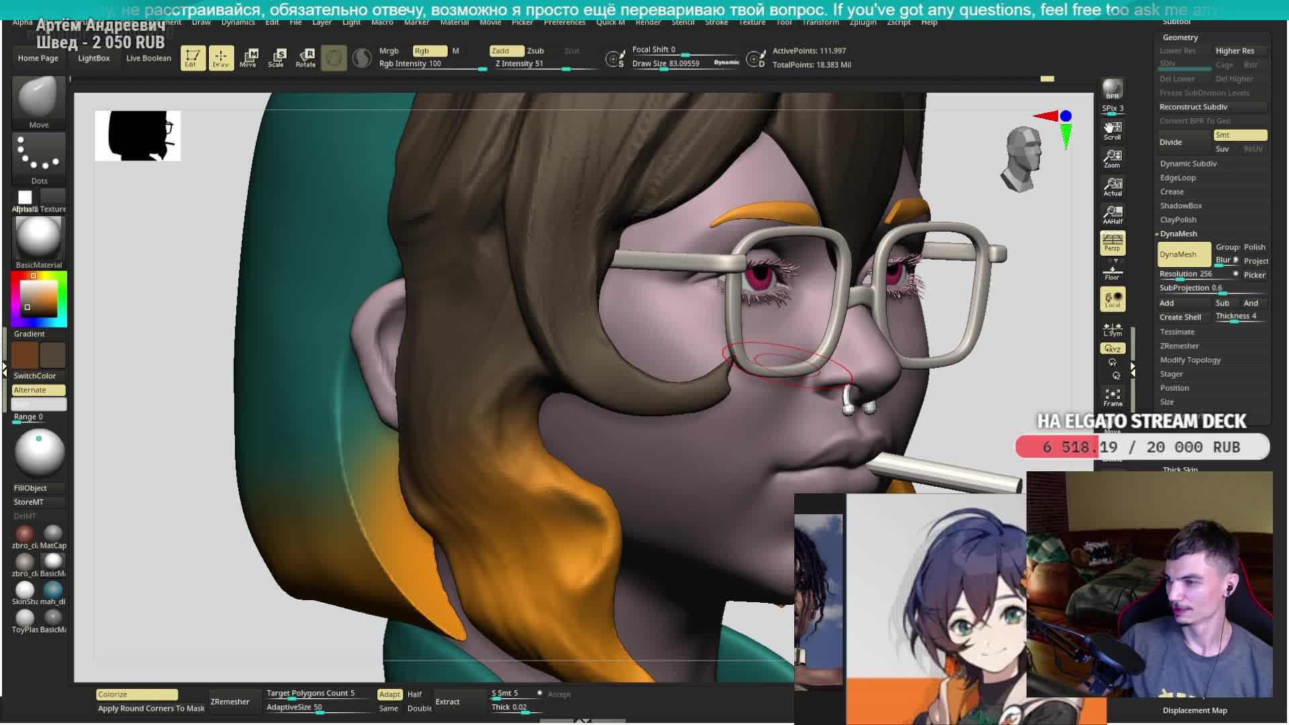
Task: Open the Move brush thumbnail
Action: tap(39, 98)
